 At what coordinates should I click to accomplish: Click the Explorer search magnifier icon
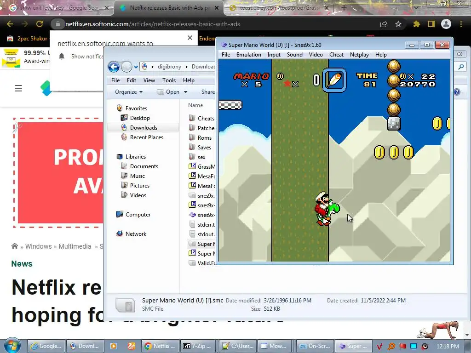point(461,67)
